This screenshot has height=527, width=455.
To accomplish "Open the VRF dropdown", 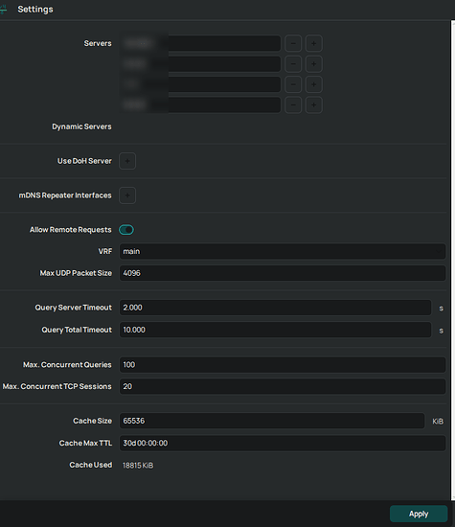I will click(x=283, y=251).
